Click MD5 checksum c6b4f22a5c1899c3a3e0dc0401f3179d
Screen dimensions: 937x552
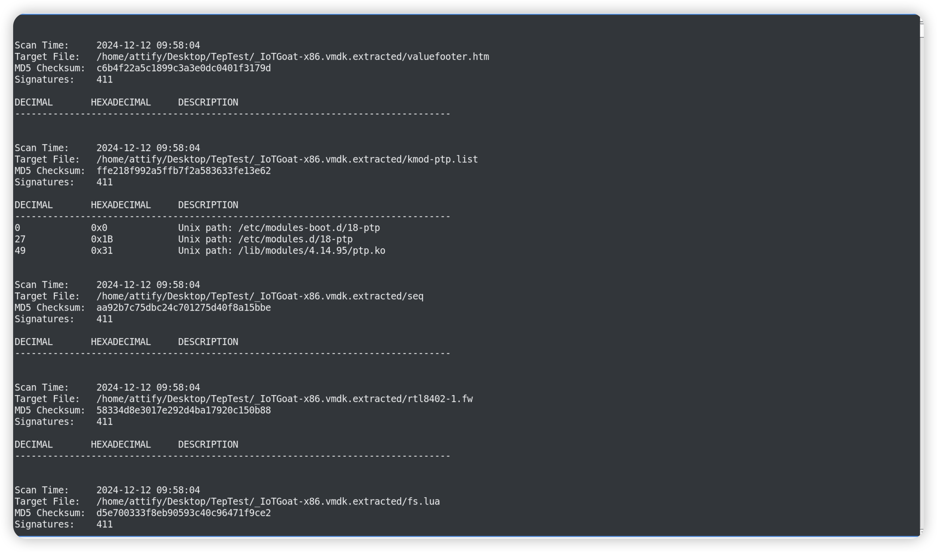coord(183,68)
